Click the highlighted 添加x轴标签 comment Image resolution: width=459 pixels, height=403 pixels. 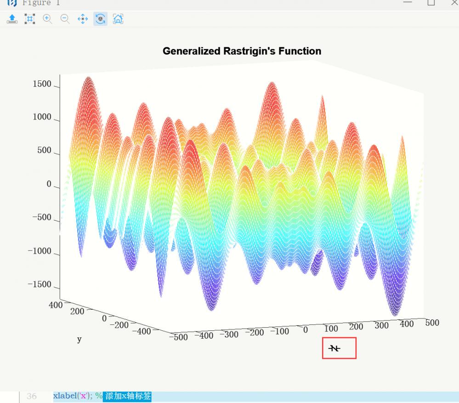127,396
